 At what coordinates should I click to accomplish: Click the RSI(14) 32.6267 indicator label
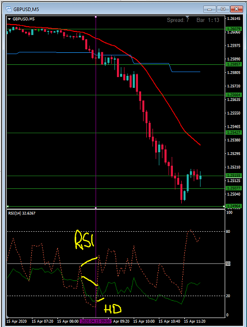[x=22, y=213]
